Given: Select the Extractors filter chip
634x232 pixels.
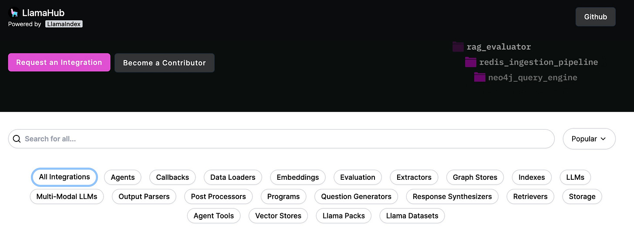Looking at the screenshot, I should click(414, 177).
